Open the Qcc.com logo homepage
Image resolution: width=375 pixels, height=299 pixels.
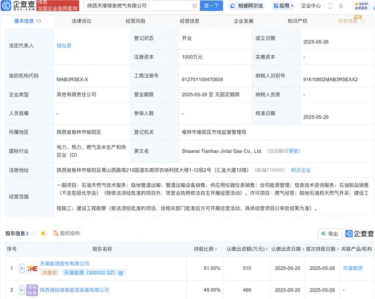[x=18, y=5]
